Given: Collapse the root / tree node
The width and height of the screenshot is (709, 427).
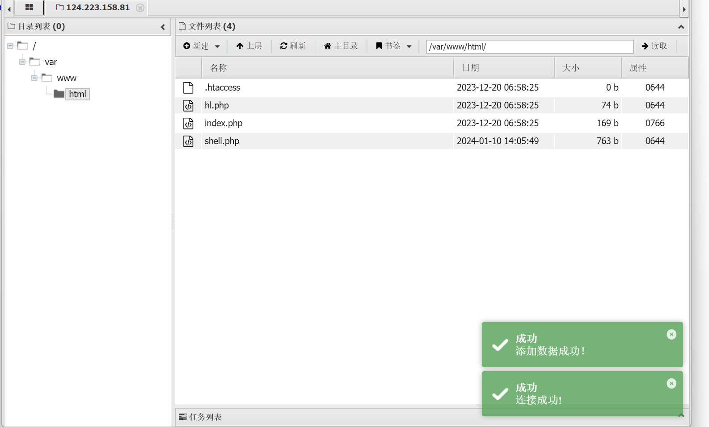Looking at the screenshot, I should coord(10,46).
